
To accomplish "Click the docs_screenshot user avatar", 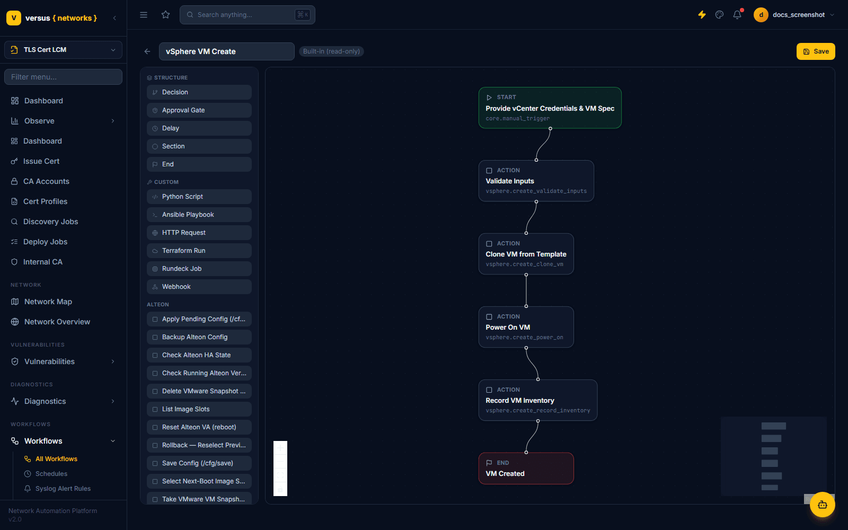I will point(761,15).
